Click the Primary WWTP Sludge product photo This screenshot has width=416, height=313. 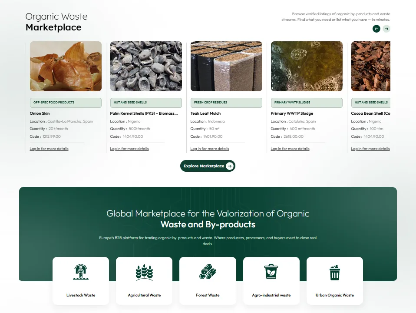coord(307,66)
